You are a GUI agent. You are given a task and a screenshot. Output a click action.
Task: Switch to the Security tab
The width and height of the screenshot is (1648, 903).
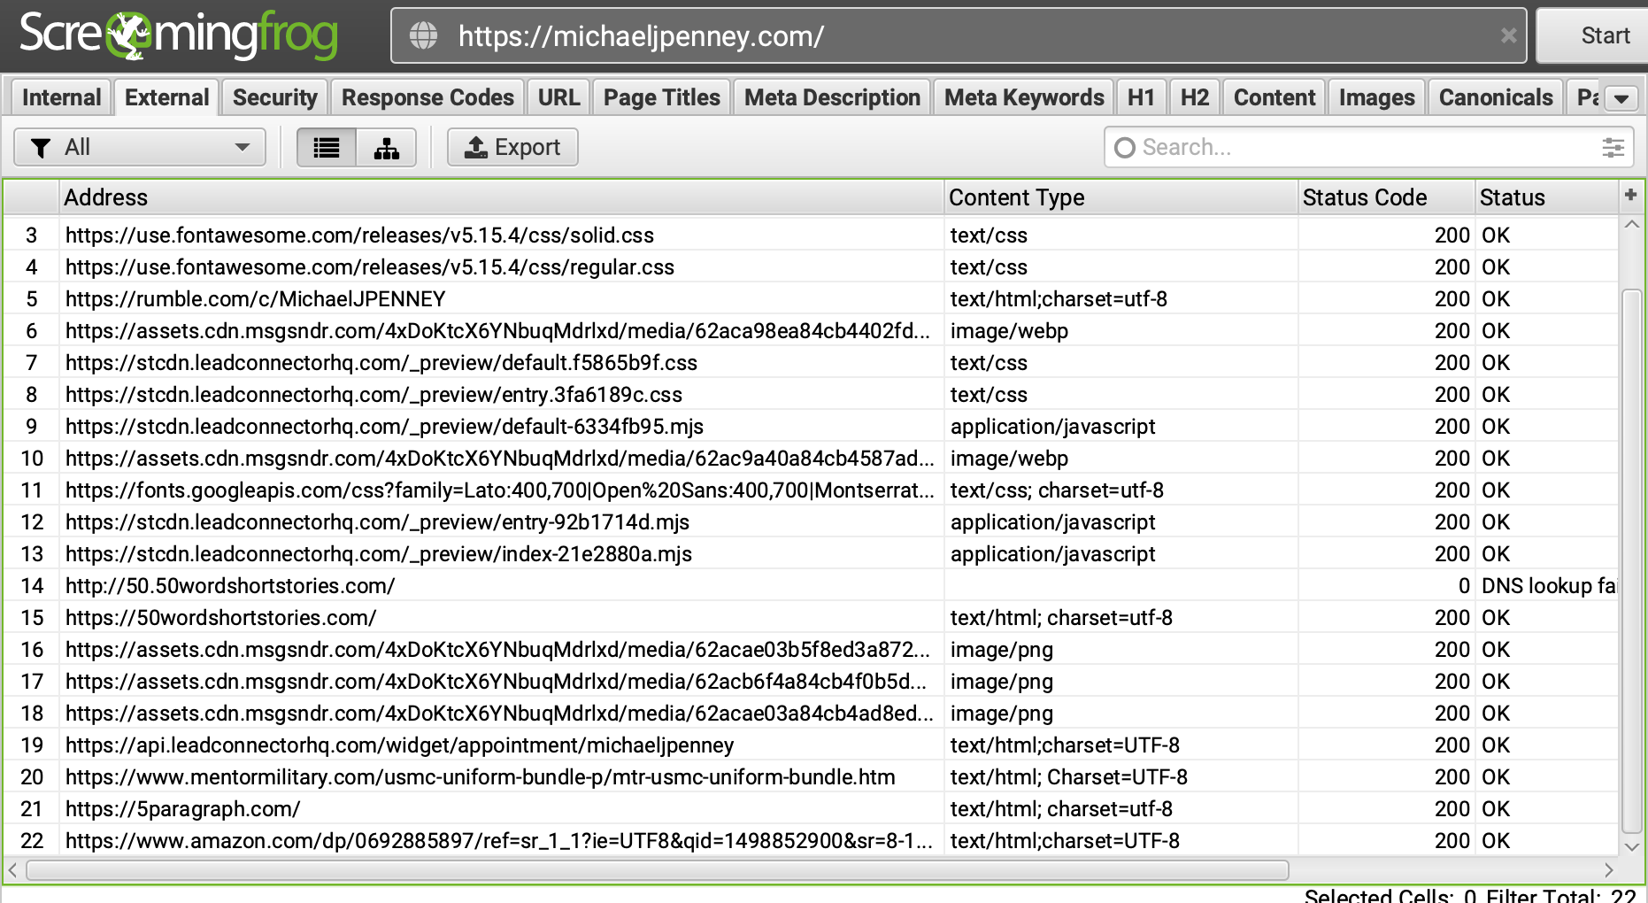[x=274, y=97]
